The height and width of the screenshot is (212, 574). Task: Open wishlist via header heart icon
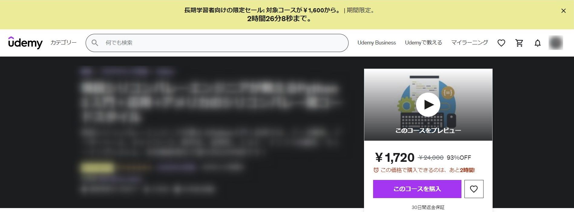coord(501,43)
